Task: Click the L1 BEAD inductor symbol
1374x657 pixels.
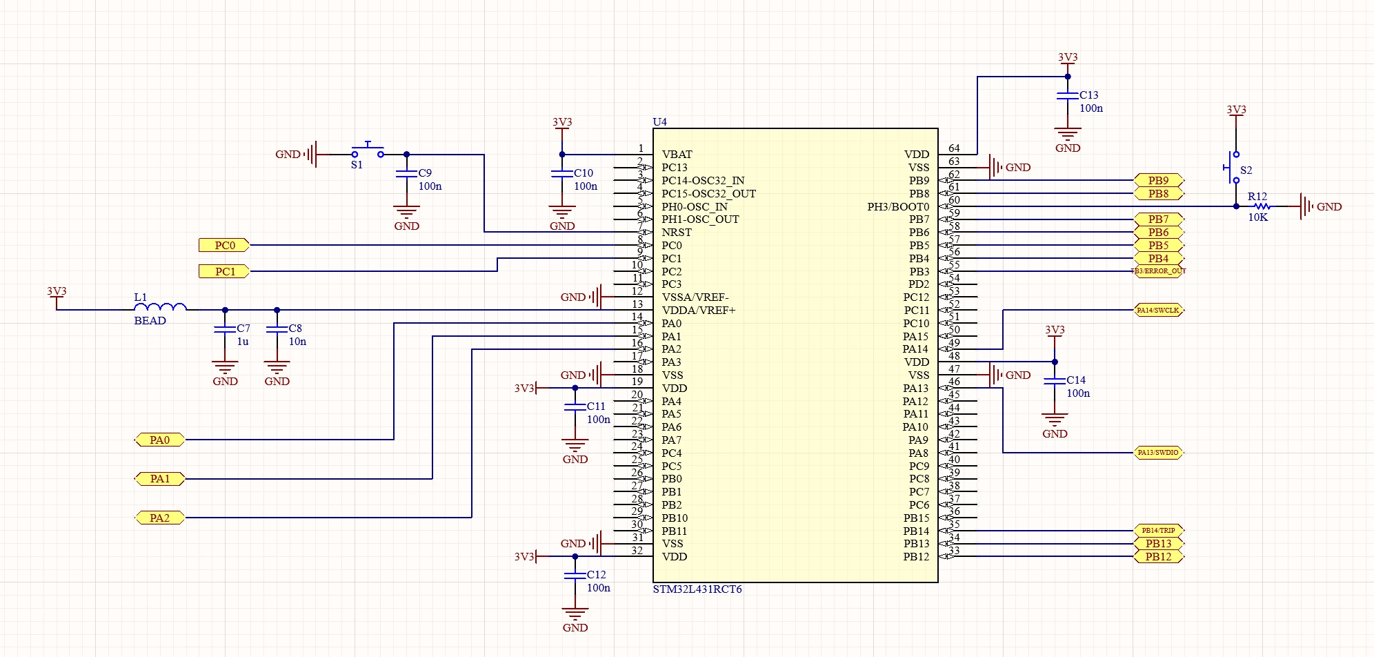Action: pos(159,307)
